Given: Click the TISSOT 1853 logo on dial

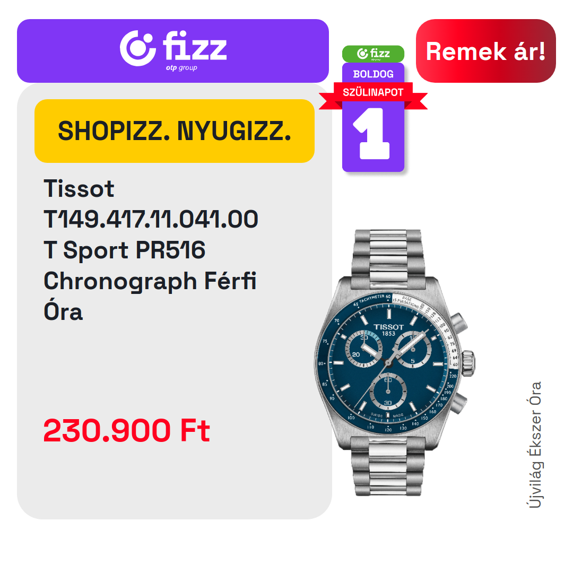Looking at the screenshot, I should pyautogui.click(x=388, y=329).
